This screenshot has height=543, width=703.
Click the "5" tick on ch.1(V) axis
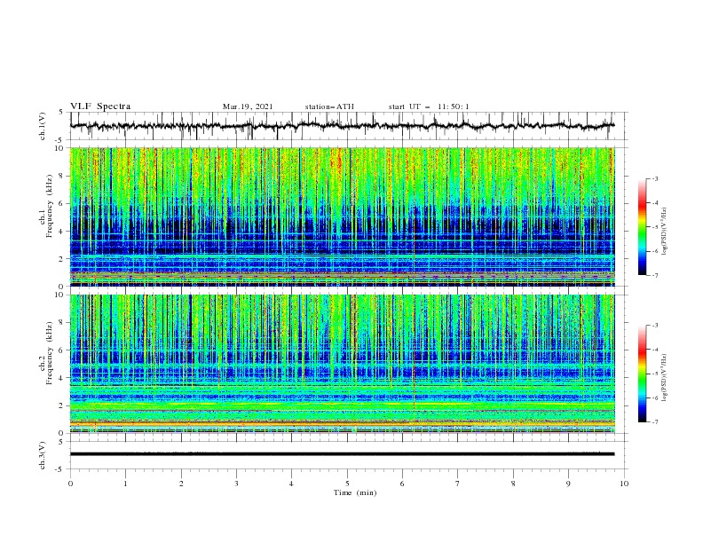click(61, 112)
